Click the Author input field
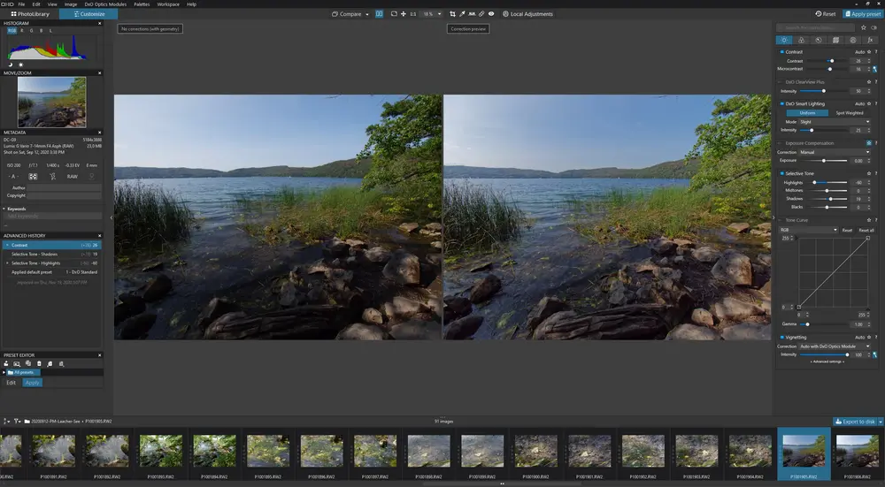 pos(65,187)
